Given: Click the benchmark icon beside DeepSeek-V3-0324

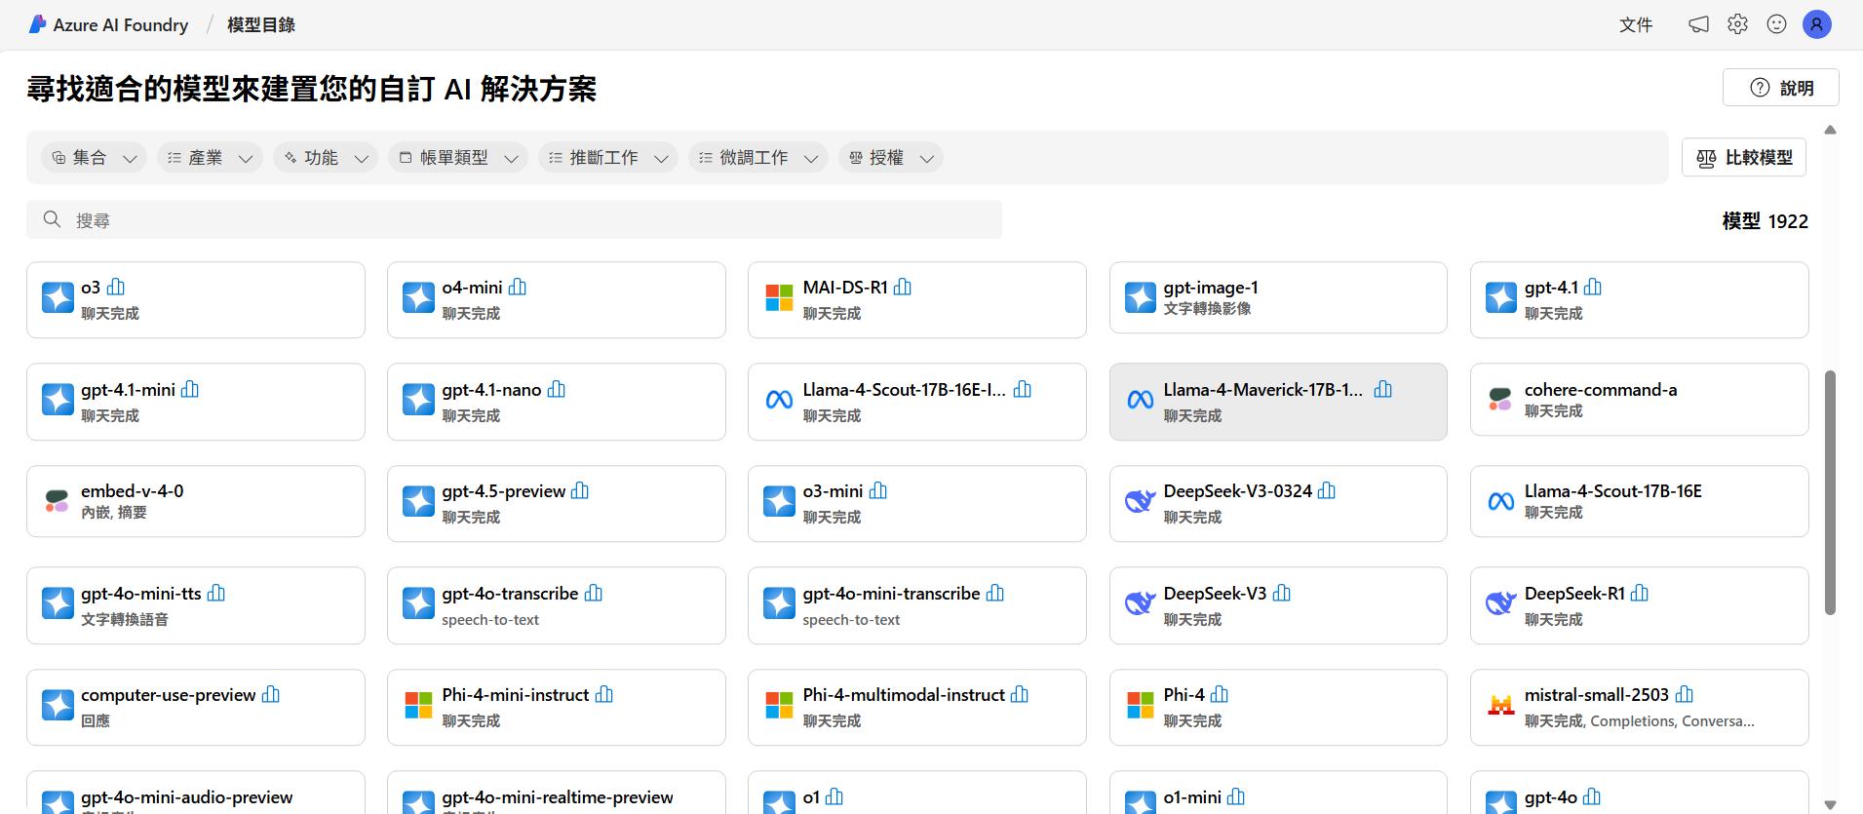Looking at the screenshot, I should click(x=1327, y=490).
